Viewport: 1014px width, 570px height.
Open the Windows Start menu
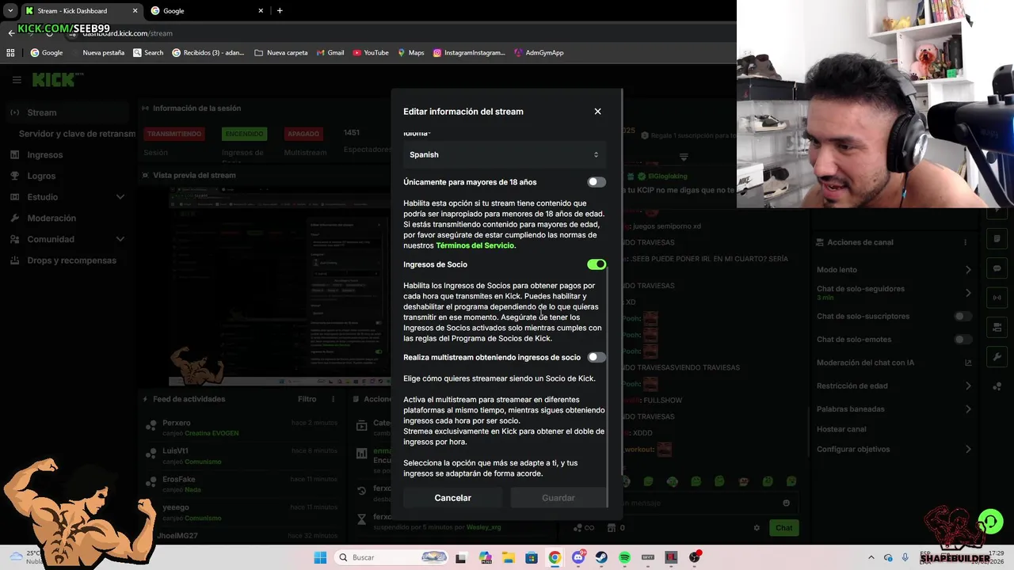click(320, 557)
